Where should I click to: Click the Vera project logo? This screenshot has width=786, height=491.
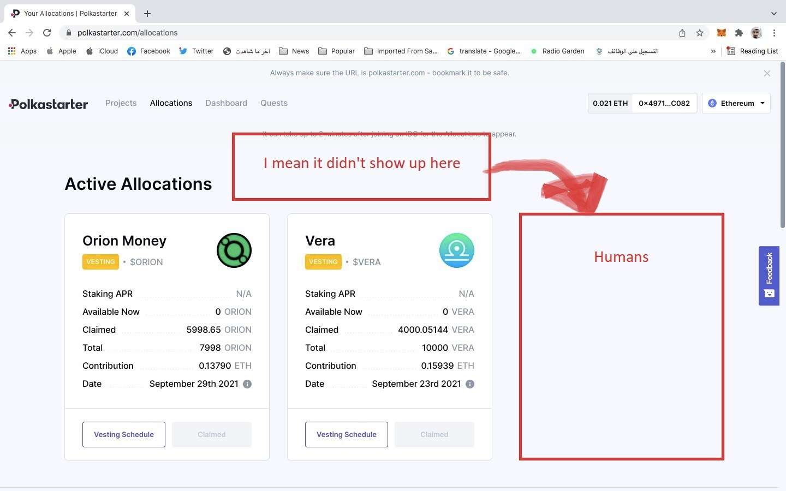[457, 250]
